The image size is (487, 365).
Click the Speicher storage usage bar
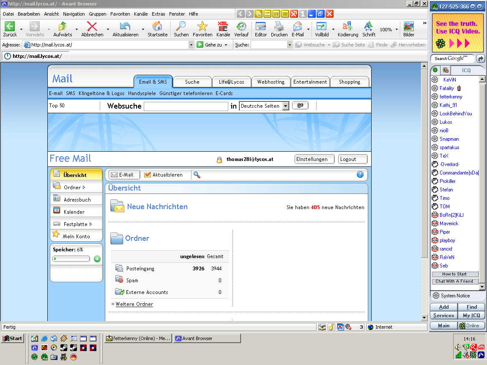tap(71, 259)
